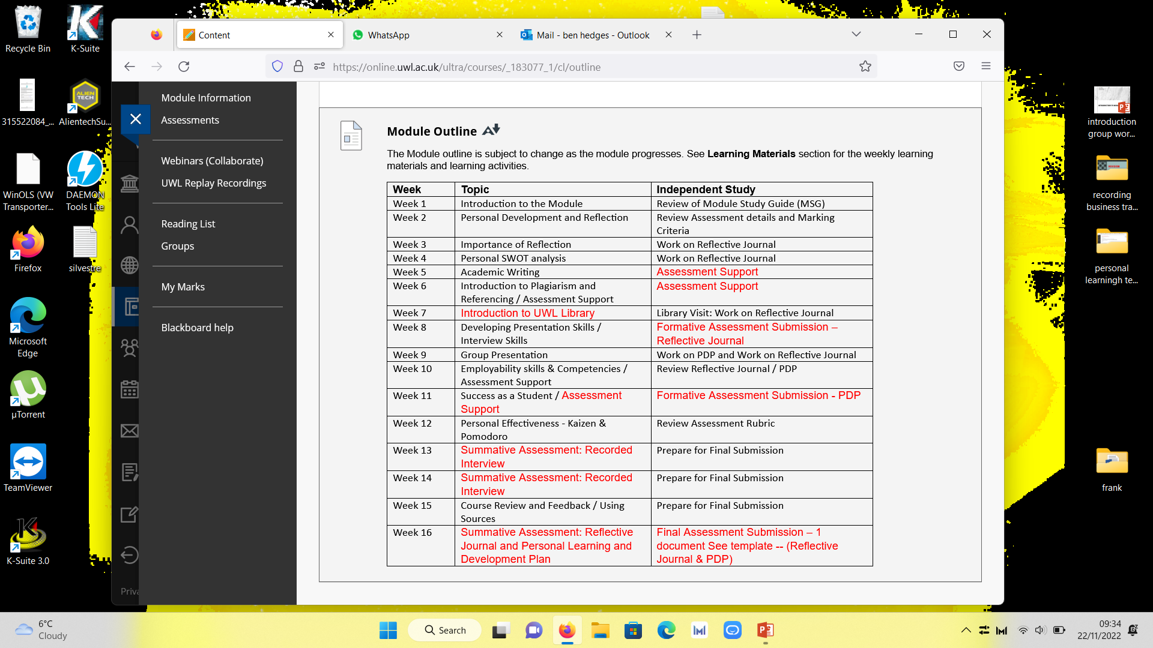Viewport: 1153px width, 648px height.
Task: Go back with the browser back arrow
Action: pos(130,67)
